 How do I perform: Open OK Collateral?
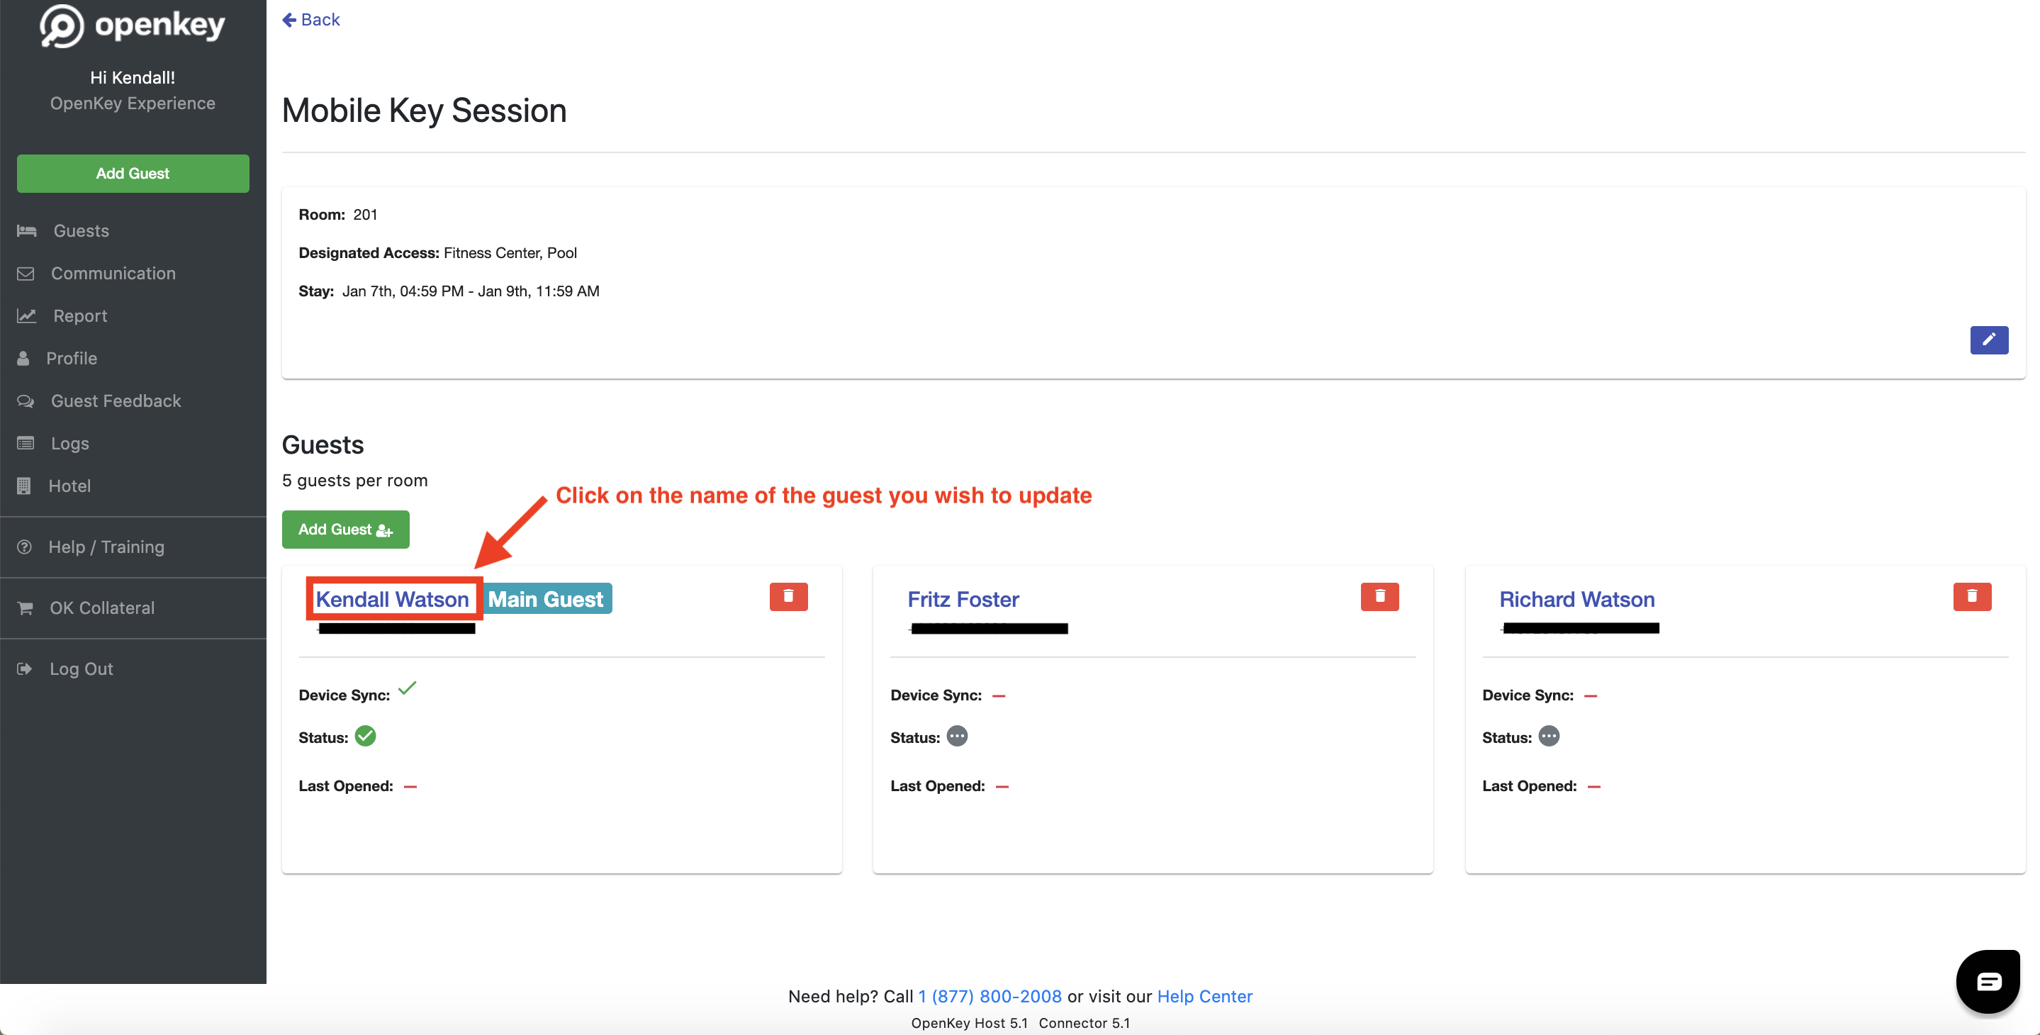coord(102,608)
